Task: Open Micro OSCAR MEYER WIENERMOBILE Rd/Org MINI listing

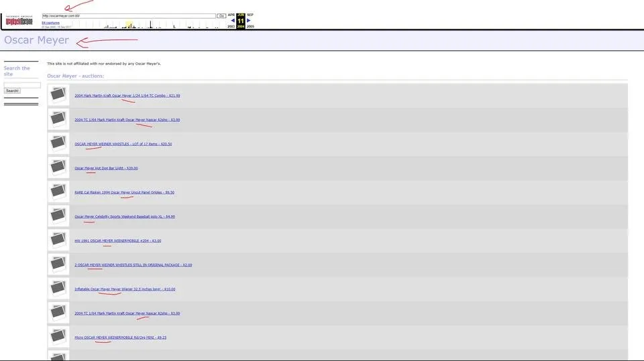Action: point(120,338)
